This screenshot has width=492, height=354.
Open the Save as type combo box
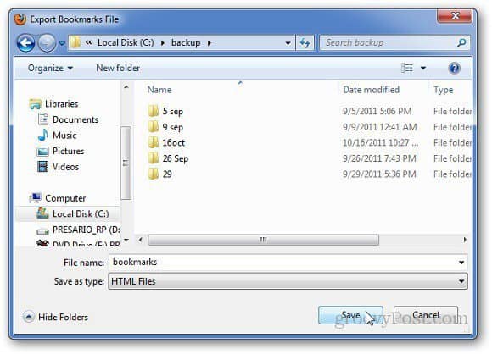[x=288, y=281]
